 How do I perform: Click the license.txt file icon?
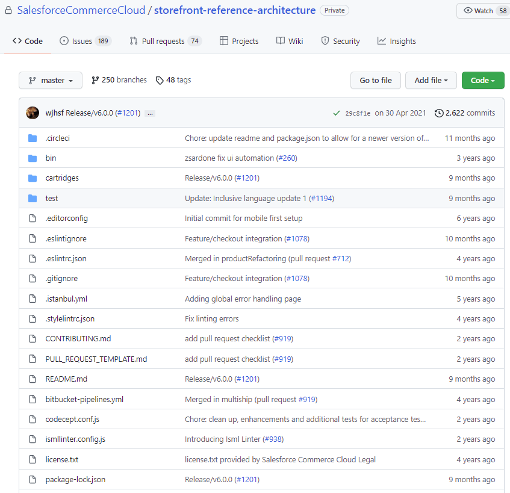(33, 459)
